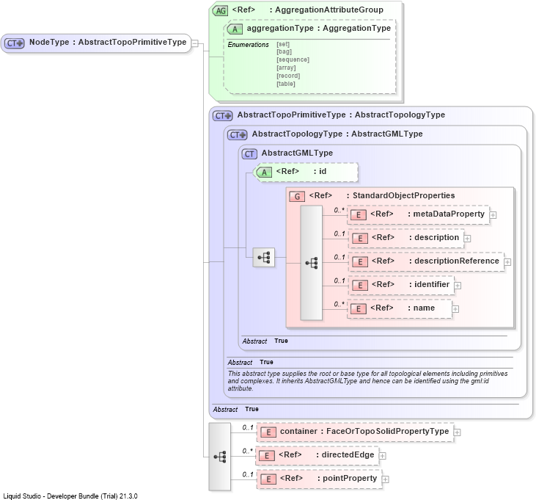Expand the pointProperty element
The height and width of the screenshot is (500, 536).
(x=385, y=479)
